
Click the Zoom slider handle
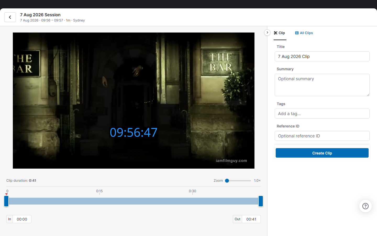(227, 181)
